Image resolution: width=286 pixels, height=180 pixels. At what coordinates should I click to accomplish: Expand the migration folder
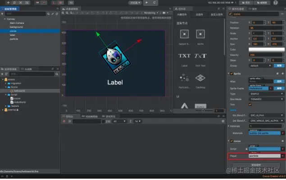click(6, 83)
